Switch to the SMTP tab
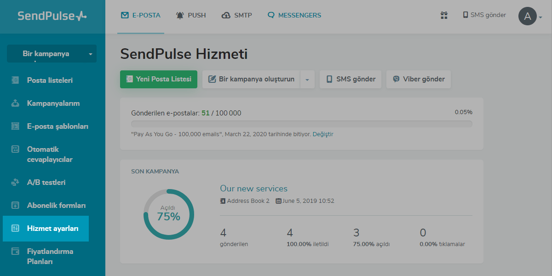 [x=237, y=15]
